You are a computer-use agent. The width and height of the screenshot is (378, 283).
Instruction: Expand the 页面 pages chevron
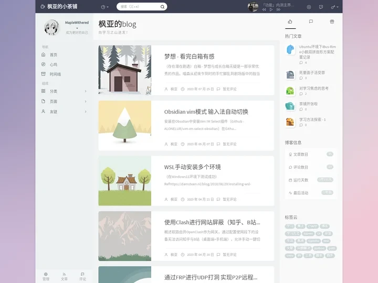86,101
